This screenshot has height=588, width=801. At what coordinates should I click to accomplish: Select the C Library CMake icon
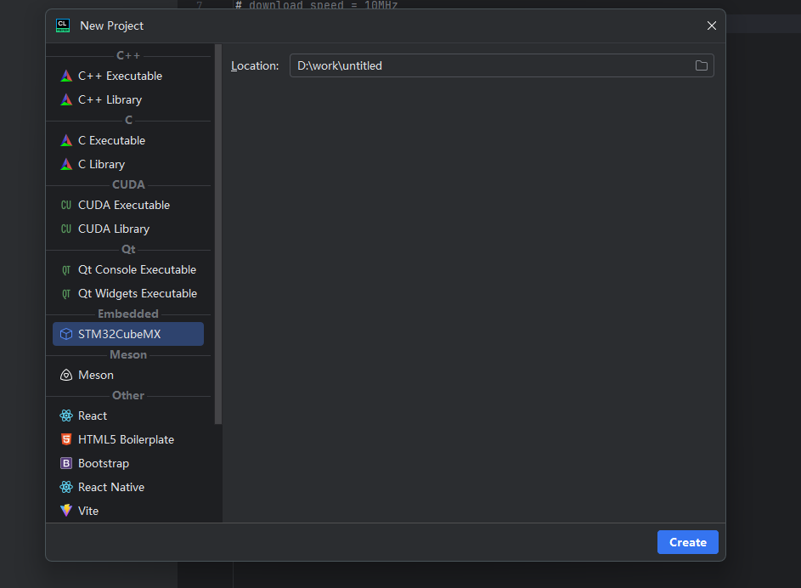66,165
